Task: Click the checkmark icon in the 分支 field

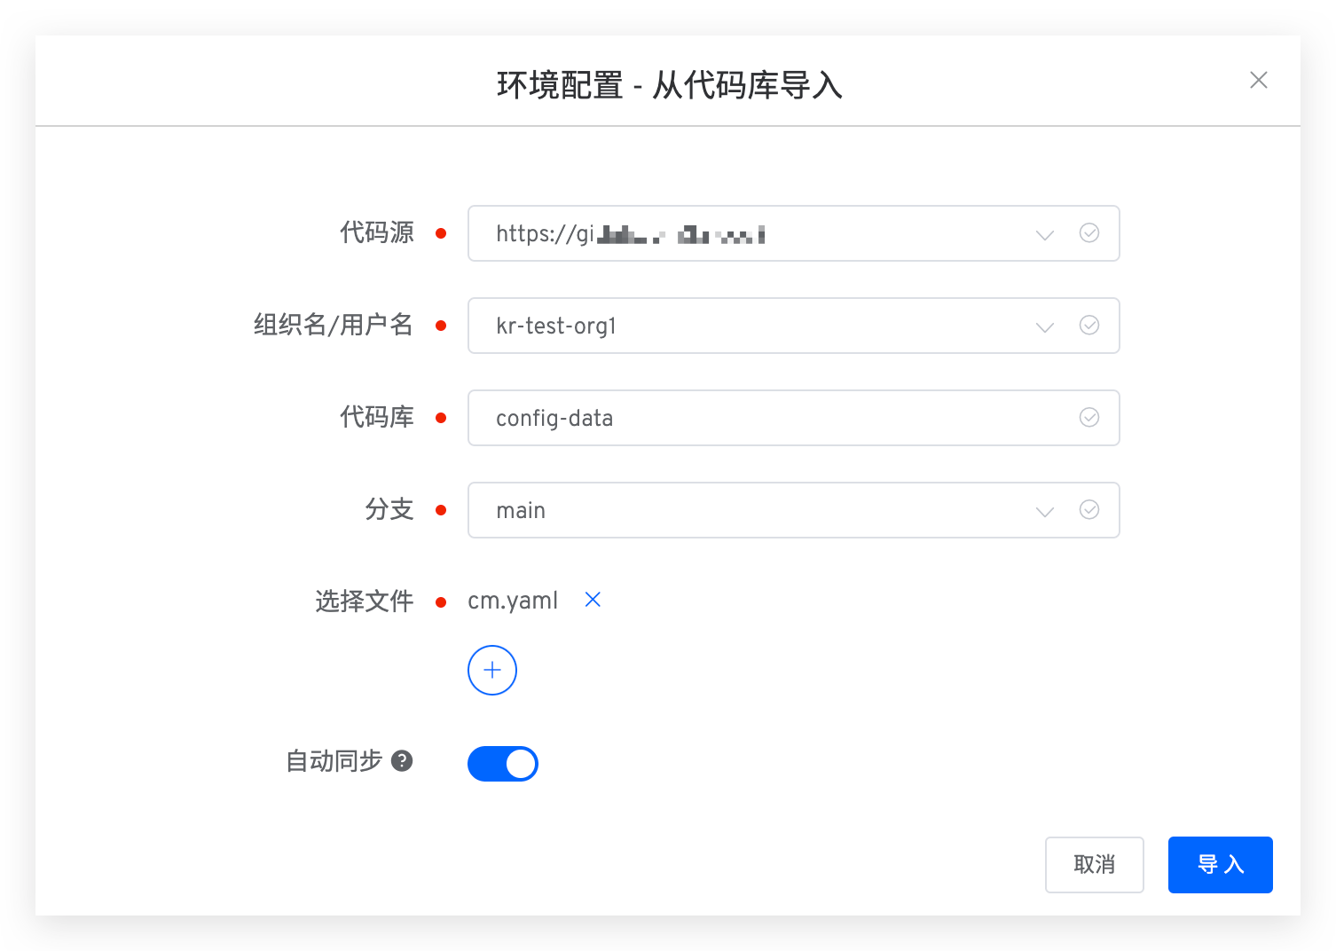Action: 1088,510
